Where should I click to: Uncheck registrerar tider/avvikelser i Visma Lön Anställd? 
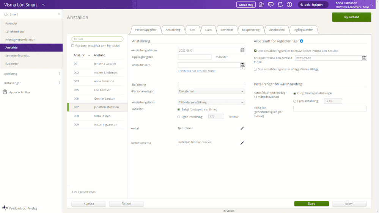click(x=255, y=51)
